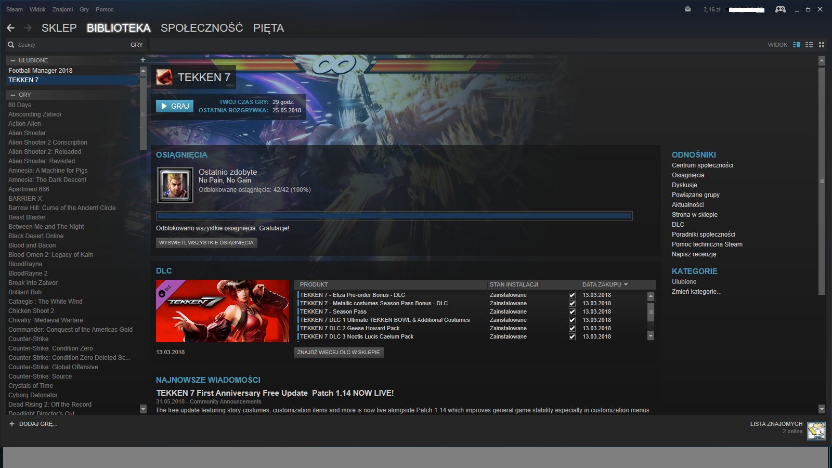The image size is (832, 468).
Task: Toggle TEKKEN 7 Season Pass checkbox
Action: (x=572, y=311)
